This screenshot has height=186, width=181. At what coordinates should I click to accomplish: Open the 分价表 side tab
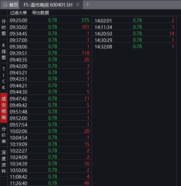4,135
